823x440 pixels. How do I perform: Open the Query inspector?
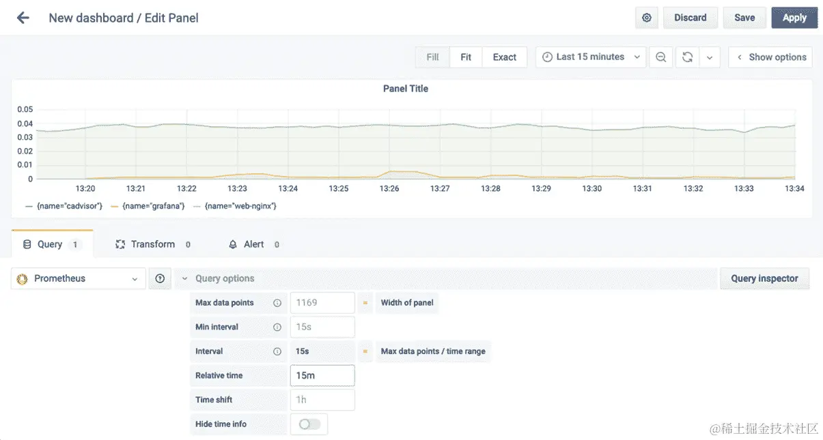pyautogui.click(x=764, y=278)
